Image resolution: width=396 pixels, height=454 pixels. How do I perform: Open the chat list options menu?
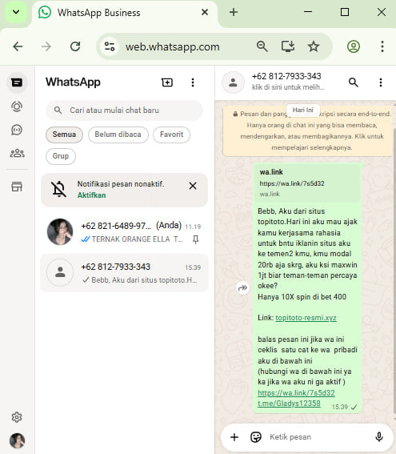click(x=193, y=82)
